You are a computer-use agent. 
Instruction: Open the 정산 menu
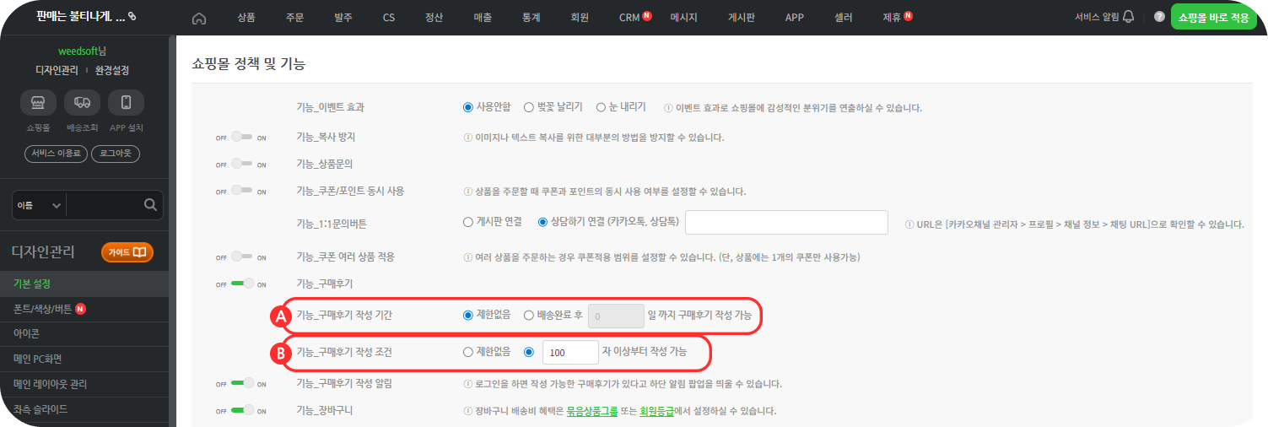[434, 18]
